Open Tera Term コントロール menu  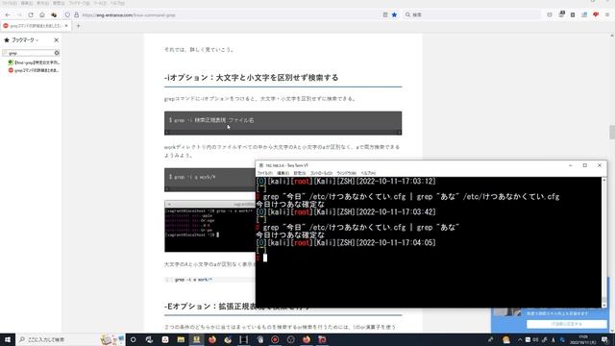321,173
